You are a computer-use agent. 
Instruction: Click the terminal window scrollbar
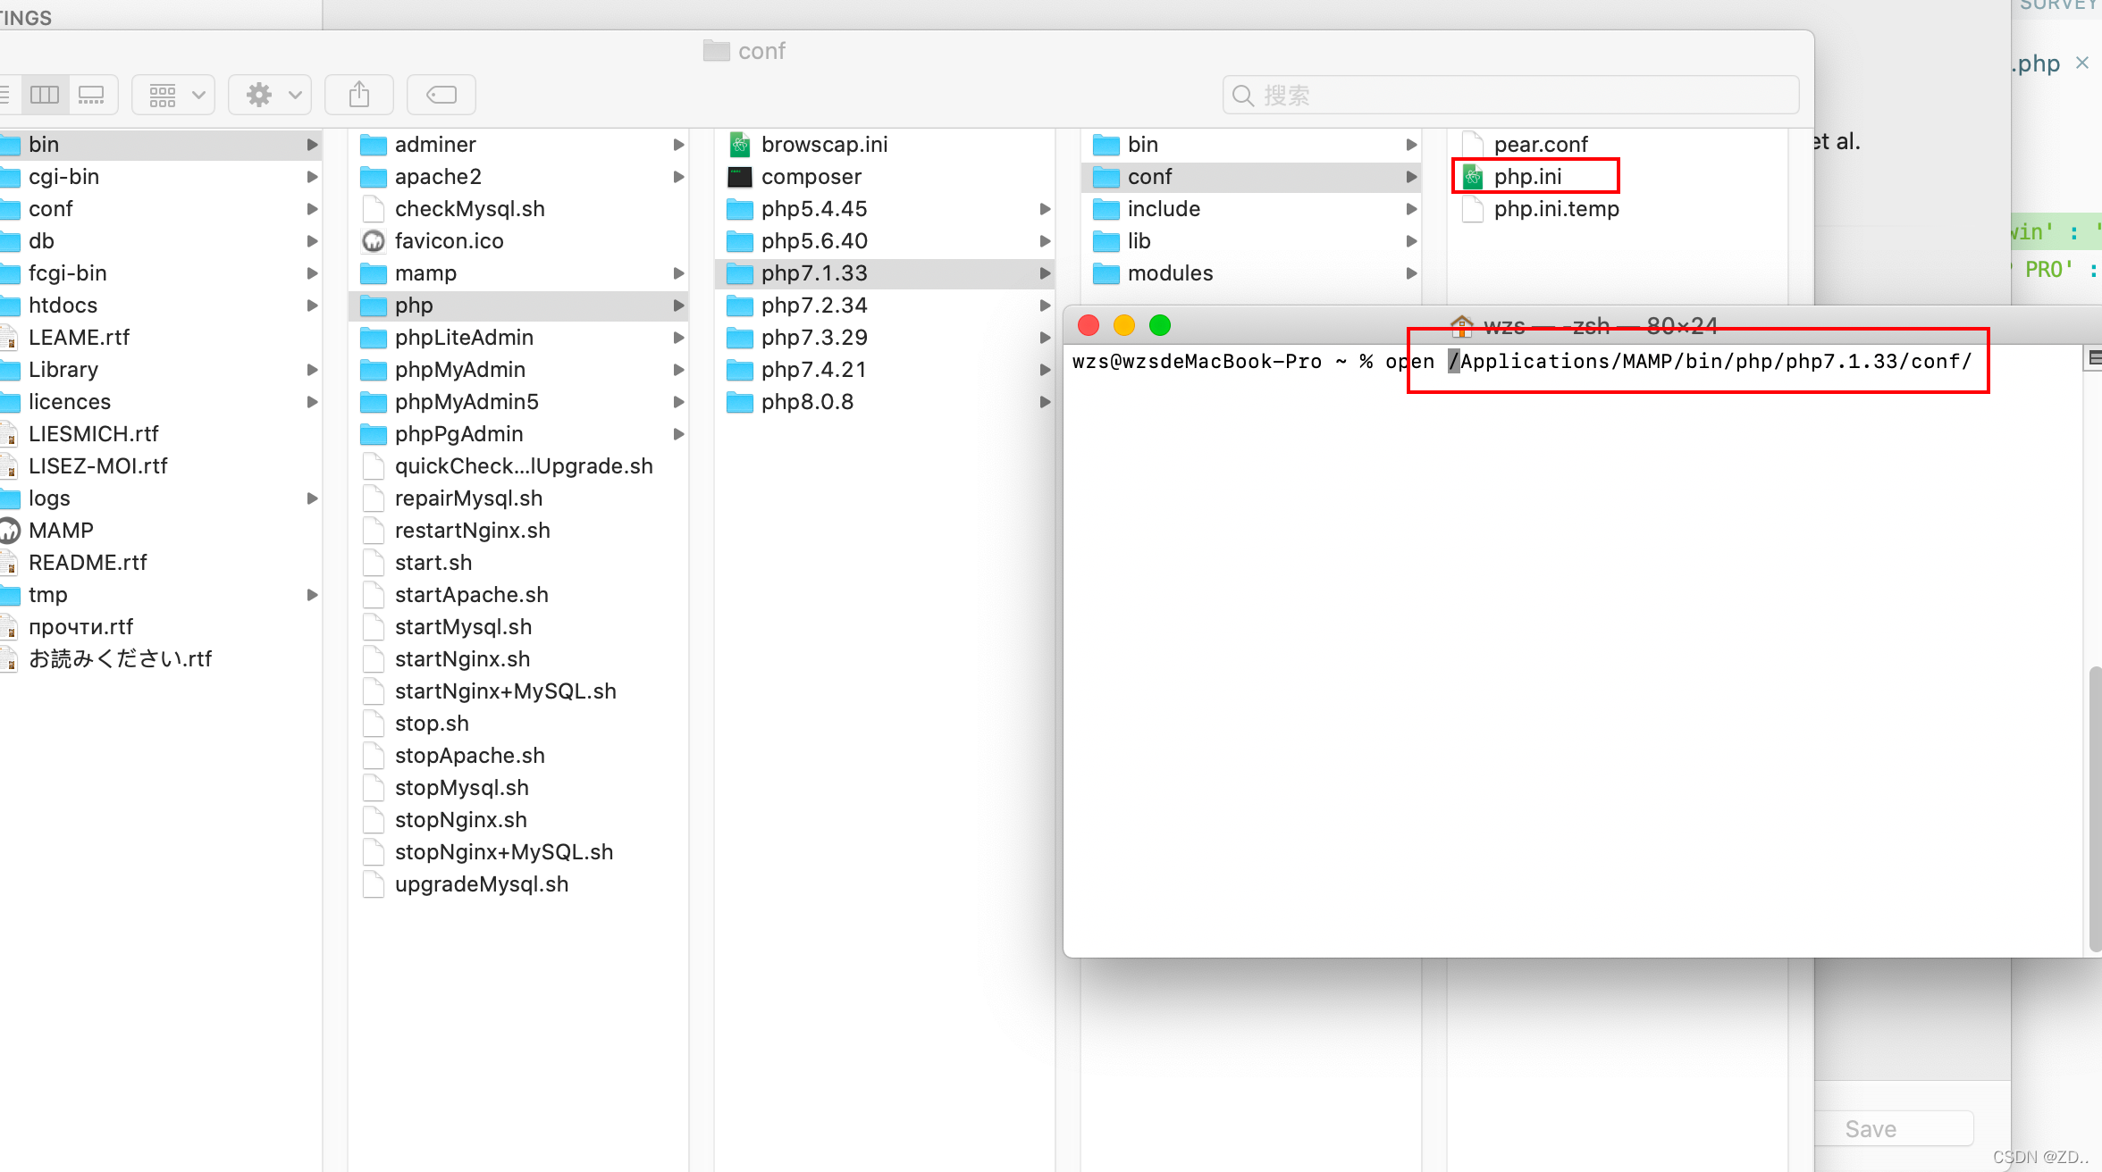tap(2095, 808)
